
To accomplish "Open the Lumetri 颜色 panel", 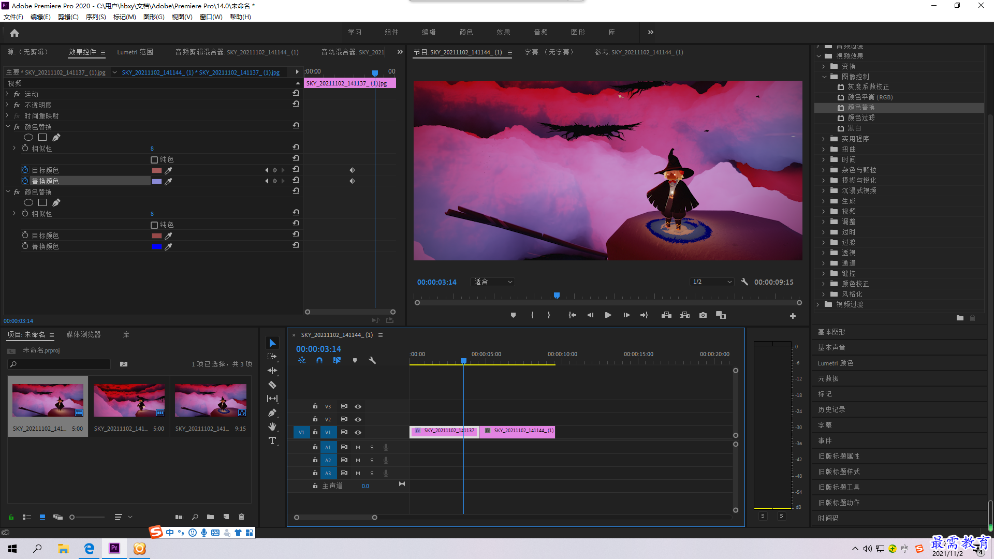I will [x=836, y=363].
